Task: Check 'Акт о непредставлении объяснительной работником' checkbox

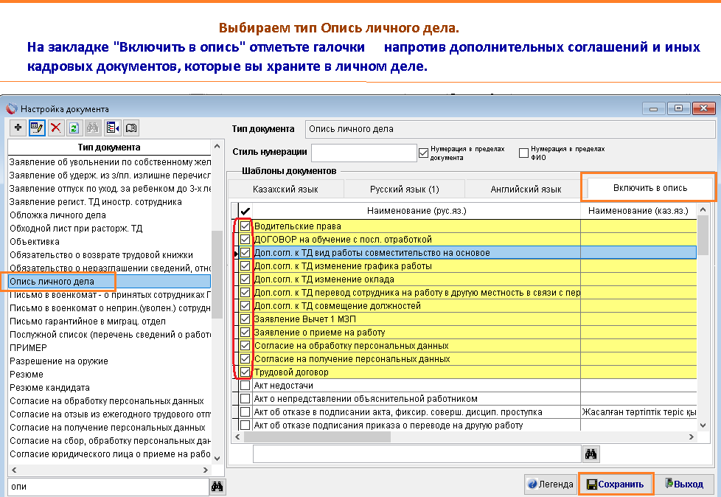Action: click(245, 399)
